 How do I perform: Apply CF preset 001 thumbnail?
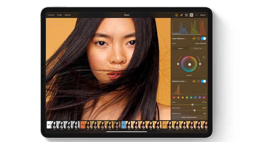[129, 125]
